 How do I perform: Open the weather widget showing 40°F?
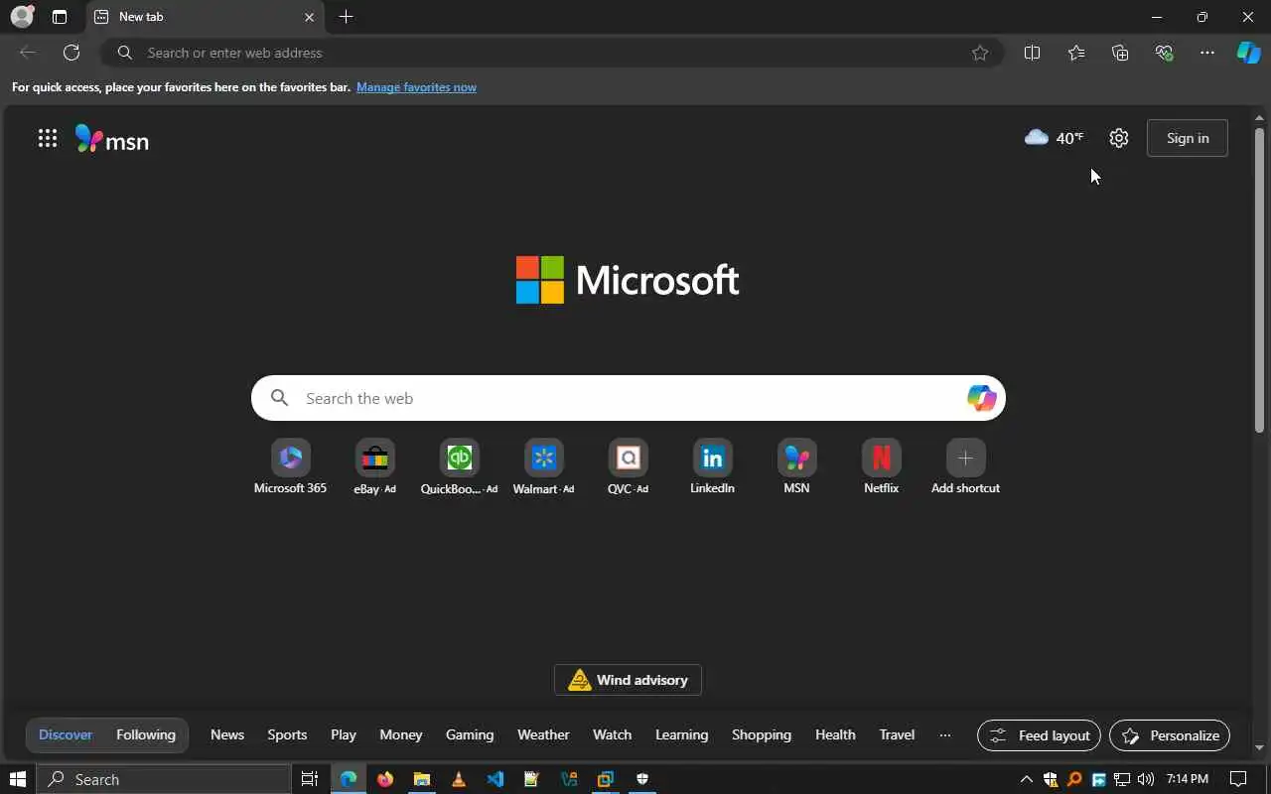1054,138
